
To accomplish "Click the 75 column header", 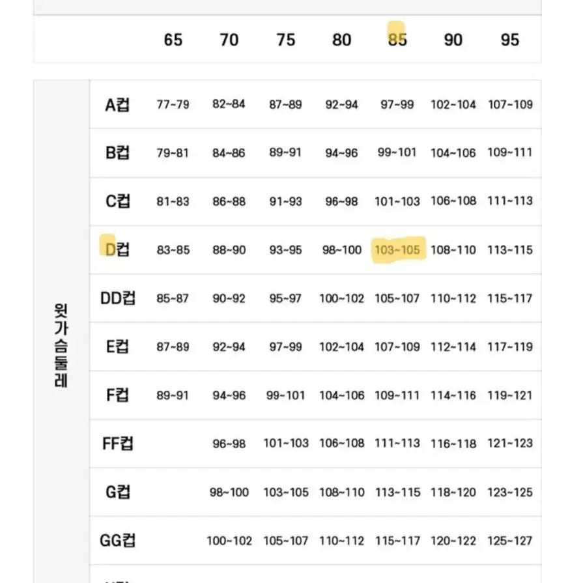I will 285,40.
